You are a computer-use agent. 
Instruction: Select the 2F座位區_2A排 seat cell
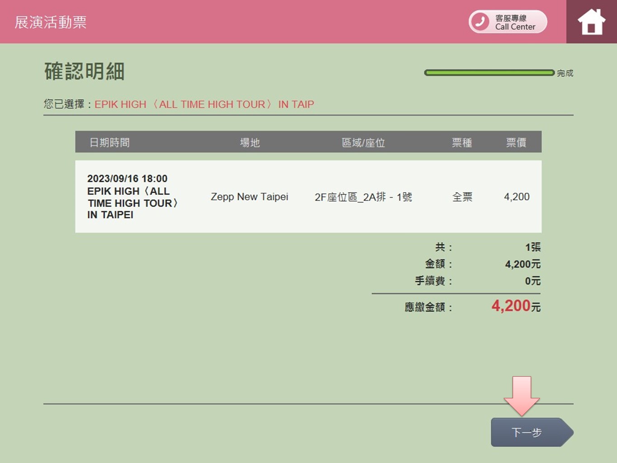(363, 197)
